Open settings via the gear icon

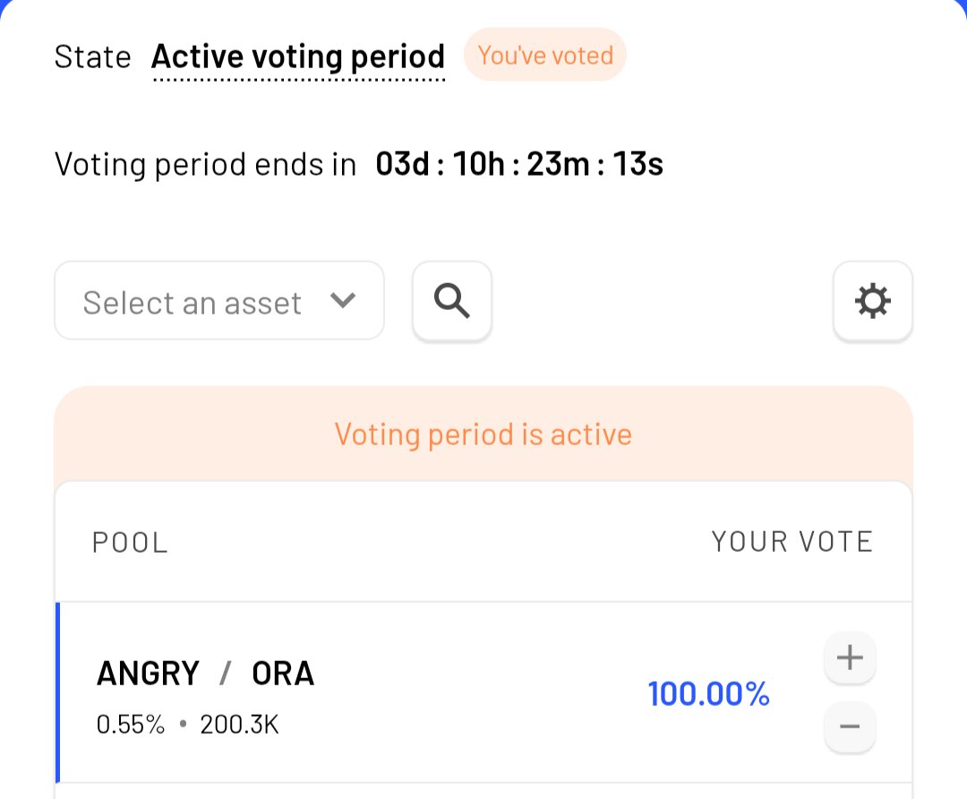(x=872, y=302)
